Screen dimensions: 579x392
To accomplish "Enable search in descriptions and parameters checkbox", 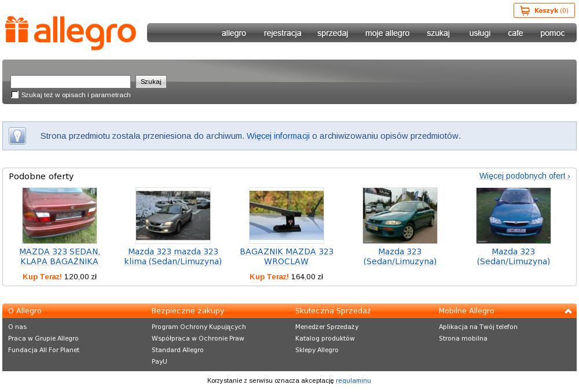I will (15, 95).
